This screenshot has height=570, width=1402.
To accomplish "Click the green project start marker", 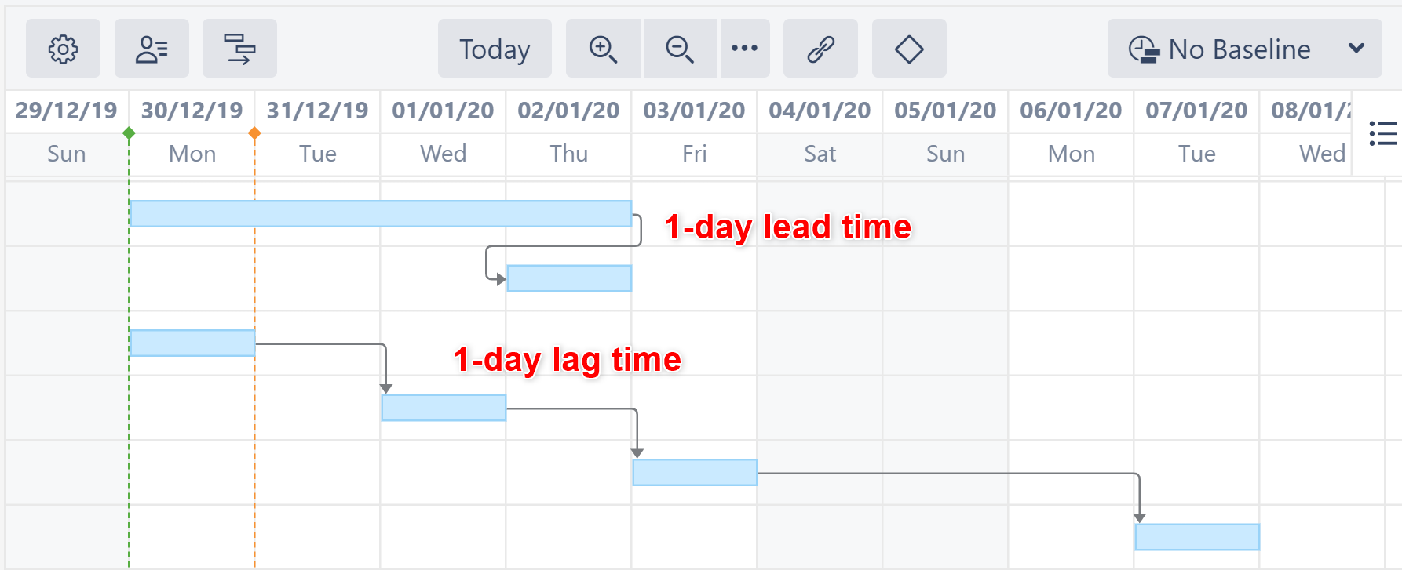I will pos(130,133).
